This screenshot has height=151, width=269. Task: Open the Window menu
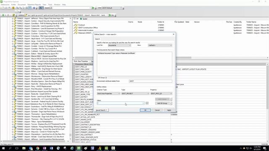click(57, 5)
